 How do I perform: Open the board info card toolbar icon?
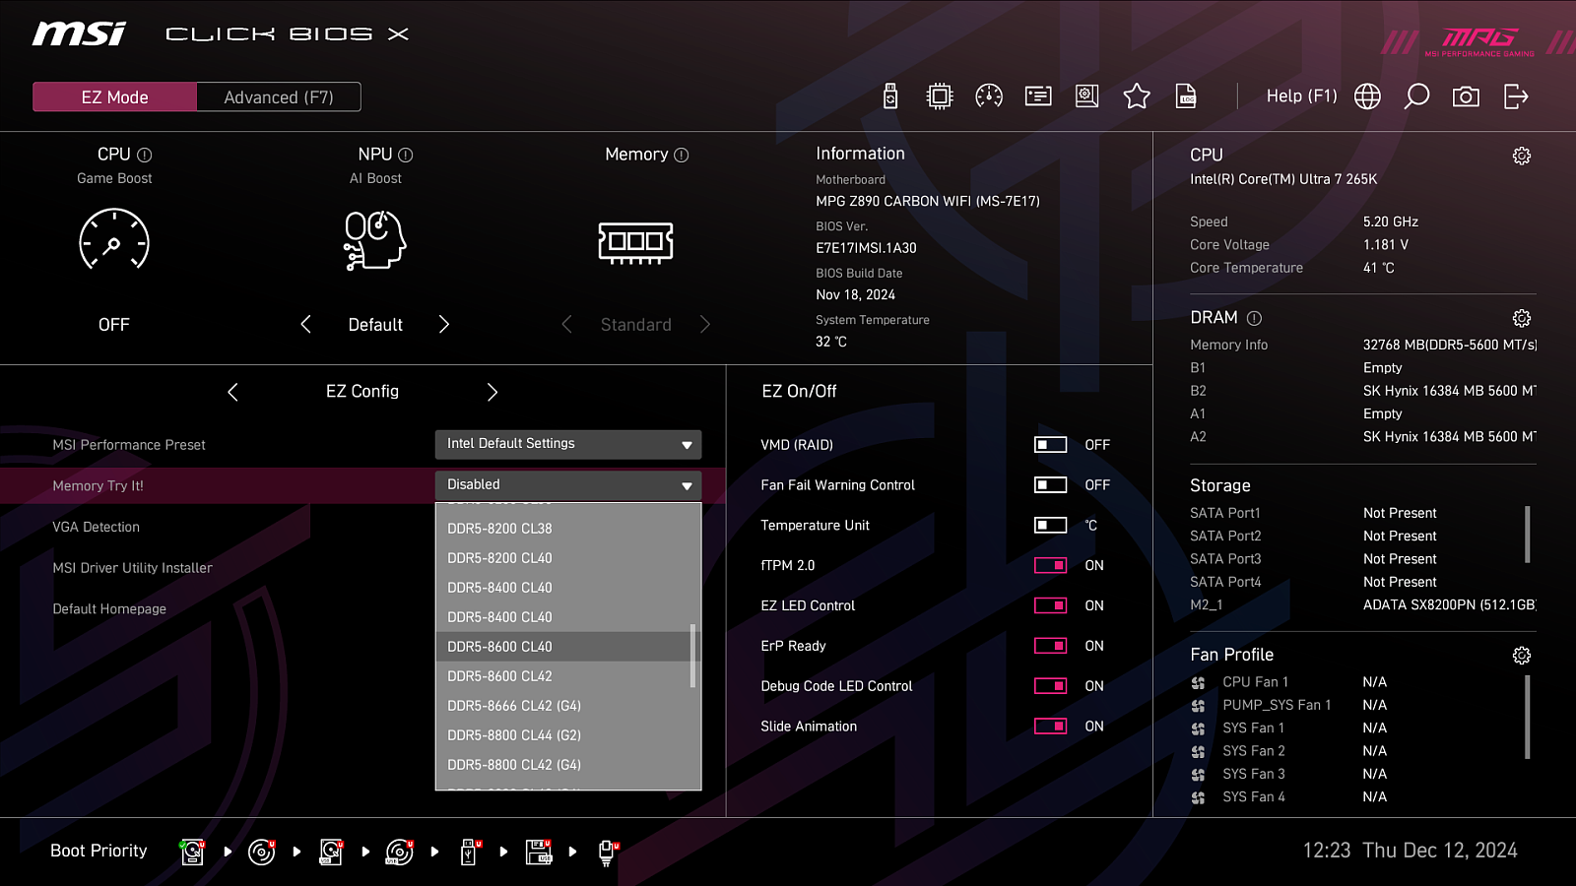1038,95
